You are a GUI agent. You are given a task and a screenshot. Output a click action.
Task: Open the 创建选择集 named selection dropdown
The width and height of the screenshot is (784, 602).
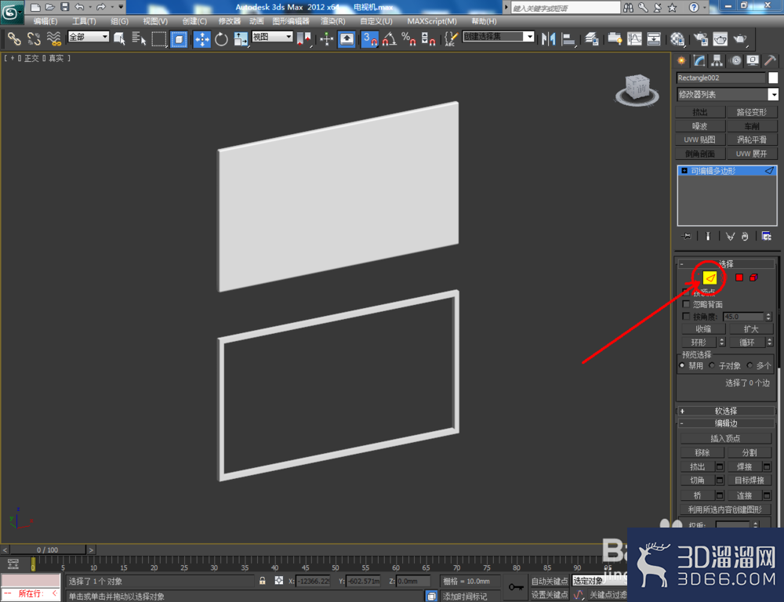pos(499,37)
